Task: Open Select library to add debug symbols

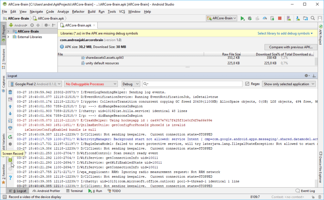Action: [285, 33]
